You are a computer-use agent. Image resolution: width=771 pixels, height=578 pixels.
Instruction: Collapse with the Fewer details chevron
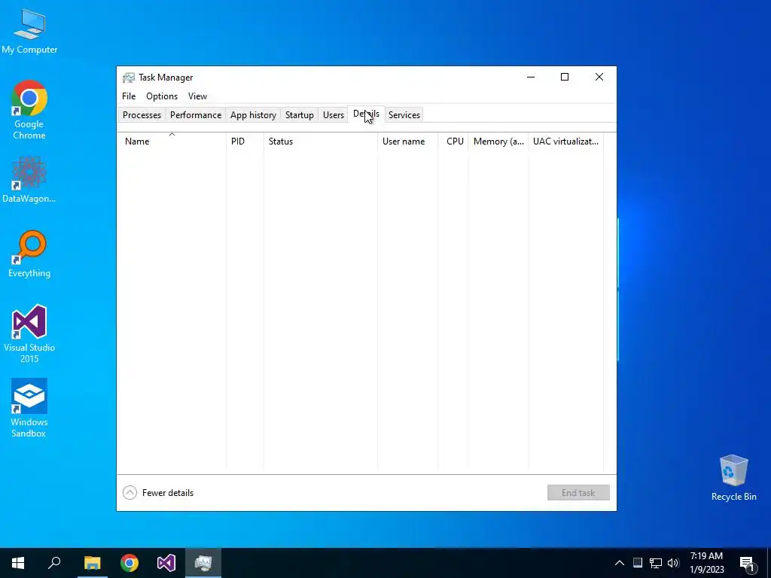pos(130,492)
